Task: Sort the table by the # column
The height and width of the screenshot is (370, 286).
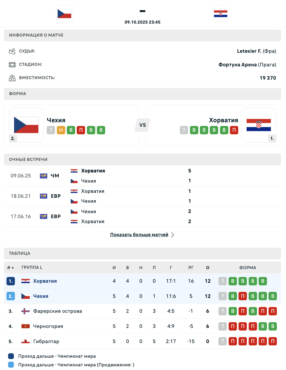Action: tap(10, 268)
